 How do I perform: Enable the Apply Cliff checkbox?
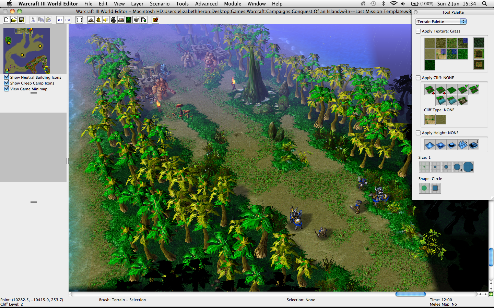[418, 78]
